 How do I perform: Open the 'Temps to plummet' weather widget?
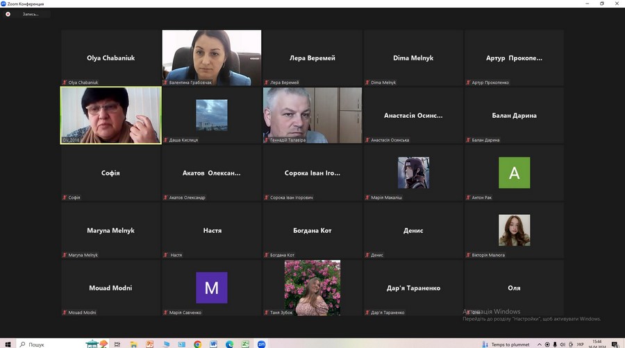pyautogui.click(x=506, y=345)
